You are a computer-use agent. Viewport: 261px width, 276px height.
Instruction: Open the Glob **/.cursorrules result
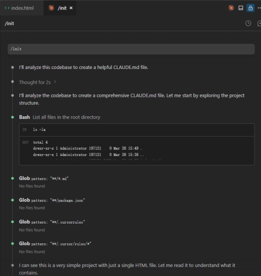[x=52, y=222]
